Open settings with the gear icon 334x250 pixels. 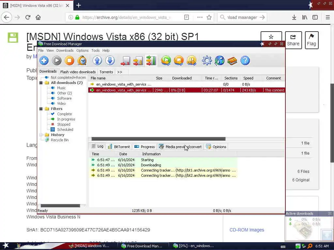[207, 61]
